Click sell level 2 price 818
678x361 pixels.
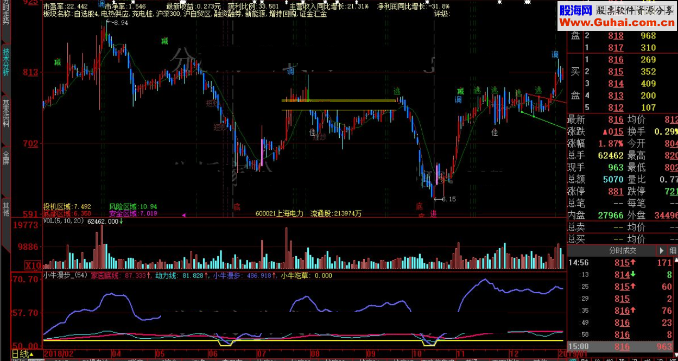coord(616,36)
